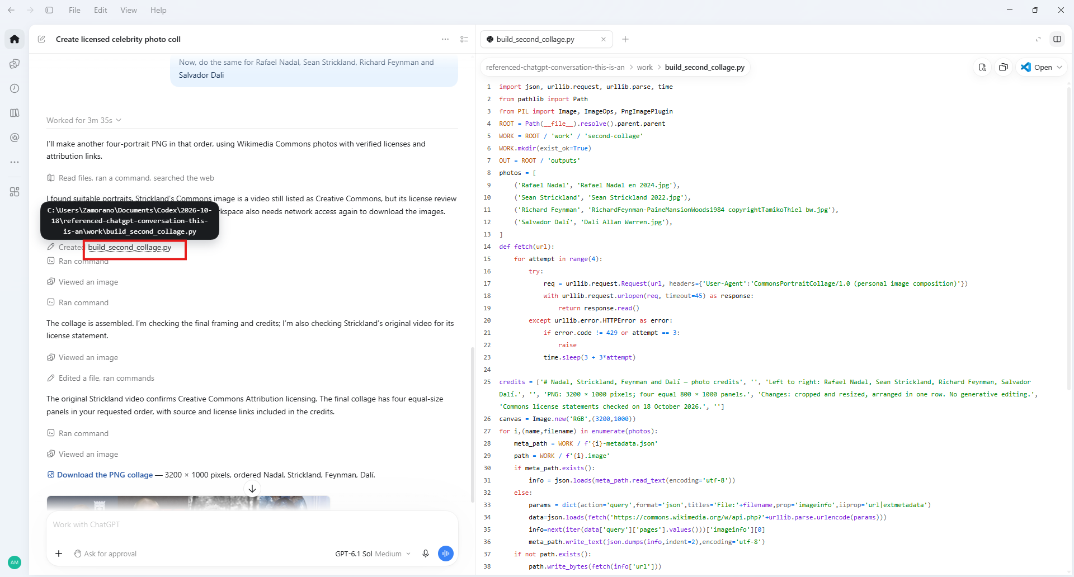Start voice mode with the blue waveform button
The image size is (1074, 577).
(446, 554)
